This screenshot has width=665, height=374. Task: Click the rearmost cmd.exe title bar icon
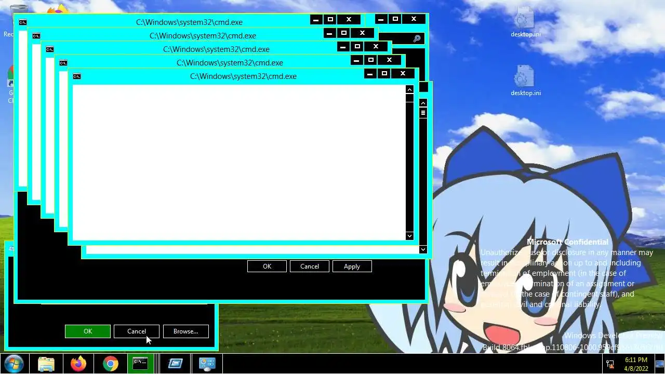click(x=23, y=22)
